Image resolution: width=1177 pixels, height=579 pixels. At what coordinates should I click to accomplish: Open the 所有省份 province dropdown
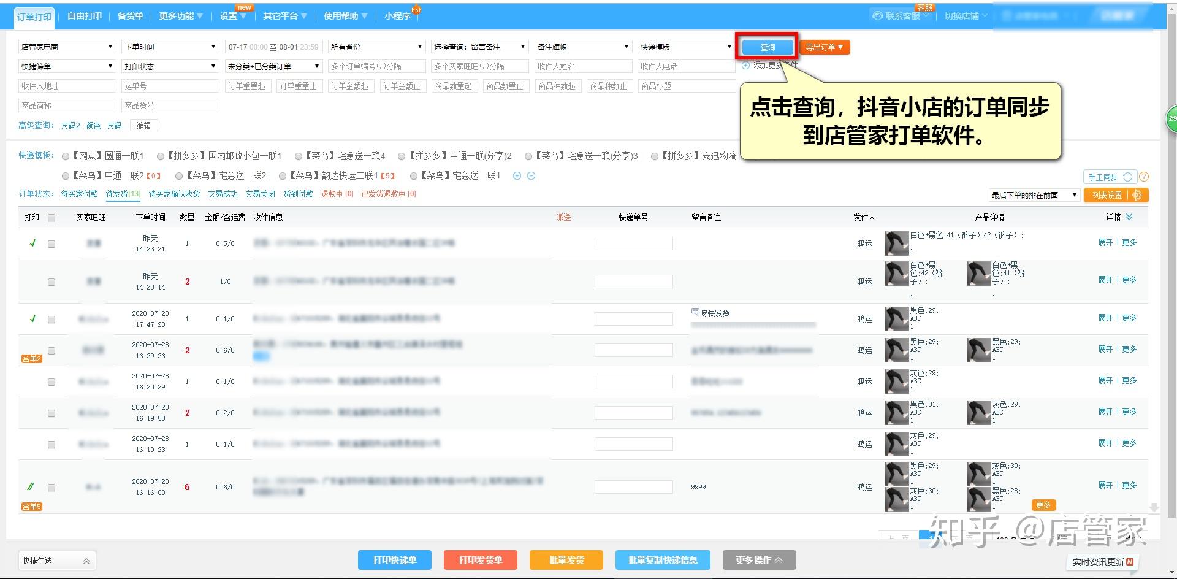click(376, 47)
